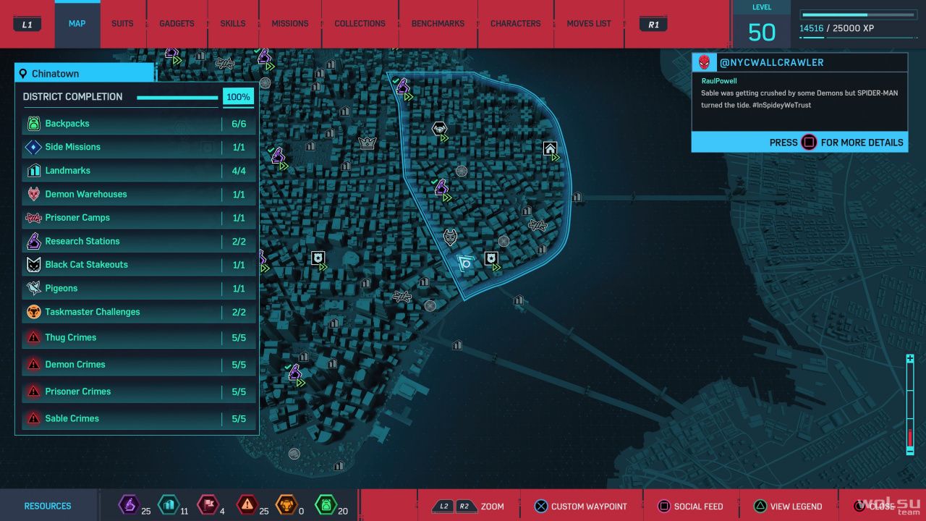Click the Backpacks row icon
Screen dimensions: 926x521
click(33, 124)
